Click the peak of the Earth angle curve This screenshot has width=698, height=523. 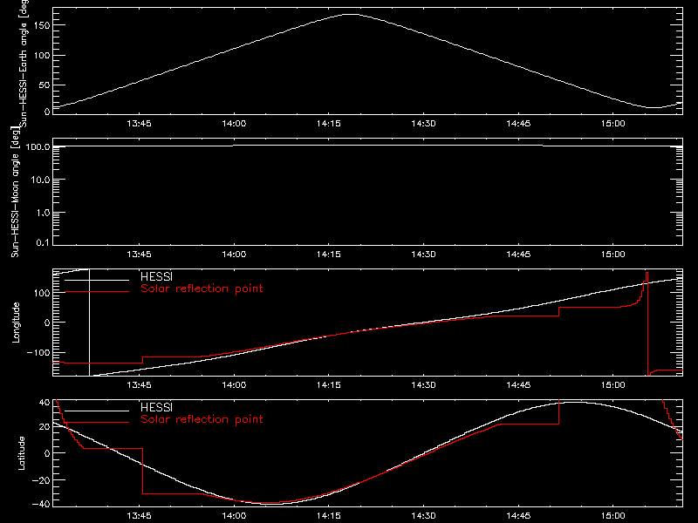point(351,15)
